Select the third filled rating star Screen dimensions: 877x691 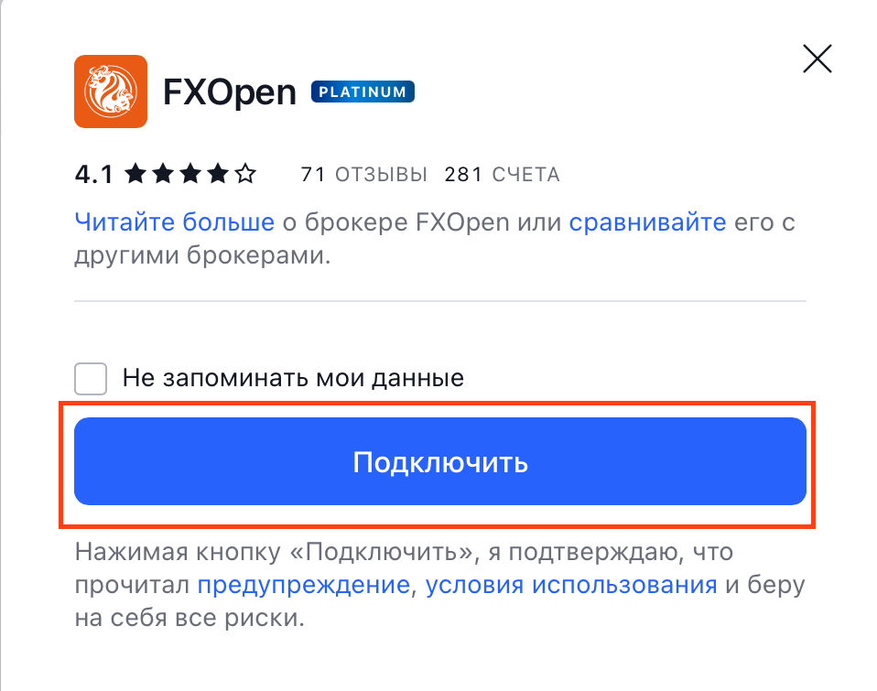pyautogui.click(x=190, y=174)
